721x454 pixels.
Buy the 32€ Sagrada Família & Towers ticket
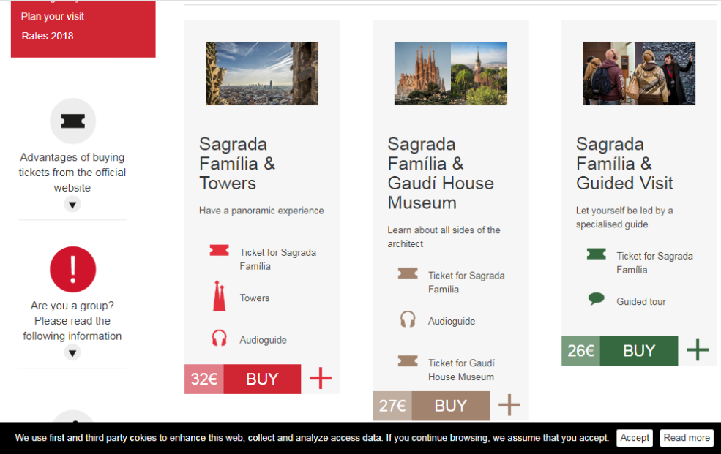(x=262, y=379)
